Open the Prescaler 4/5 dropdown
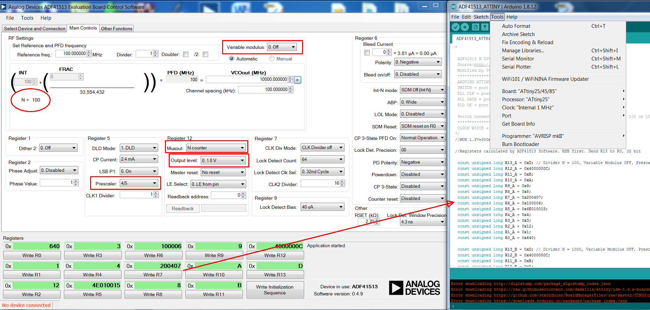 click(139, 183)
